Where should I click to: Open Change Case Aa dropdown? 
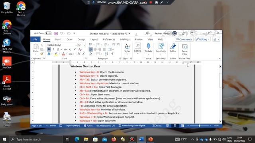tap(72, 54)
